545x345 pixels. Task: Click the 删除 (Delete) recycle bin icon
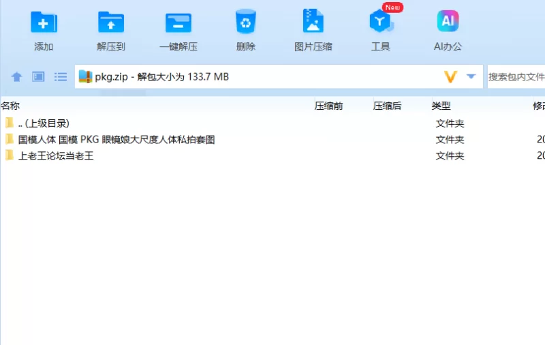[245, 23]
